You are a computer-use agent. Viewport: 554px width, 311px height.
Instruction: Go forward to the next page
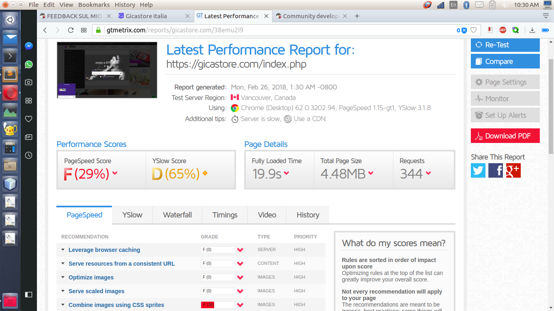tap(58, 30)
